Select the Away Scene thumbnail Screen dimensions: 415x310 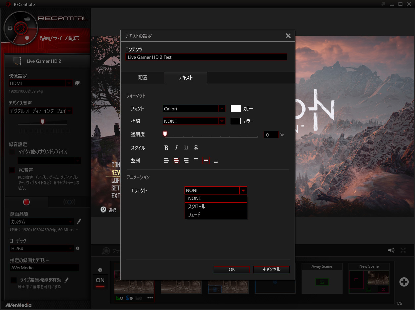[x=322, y=278]
